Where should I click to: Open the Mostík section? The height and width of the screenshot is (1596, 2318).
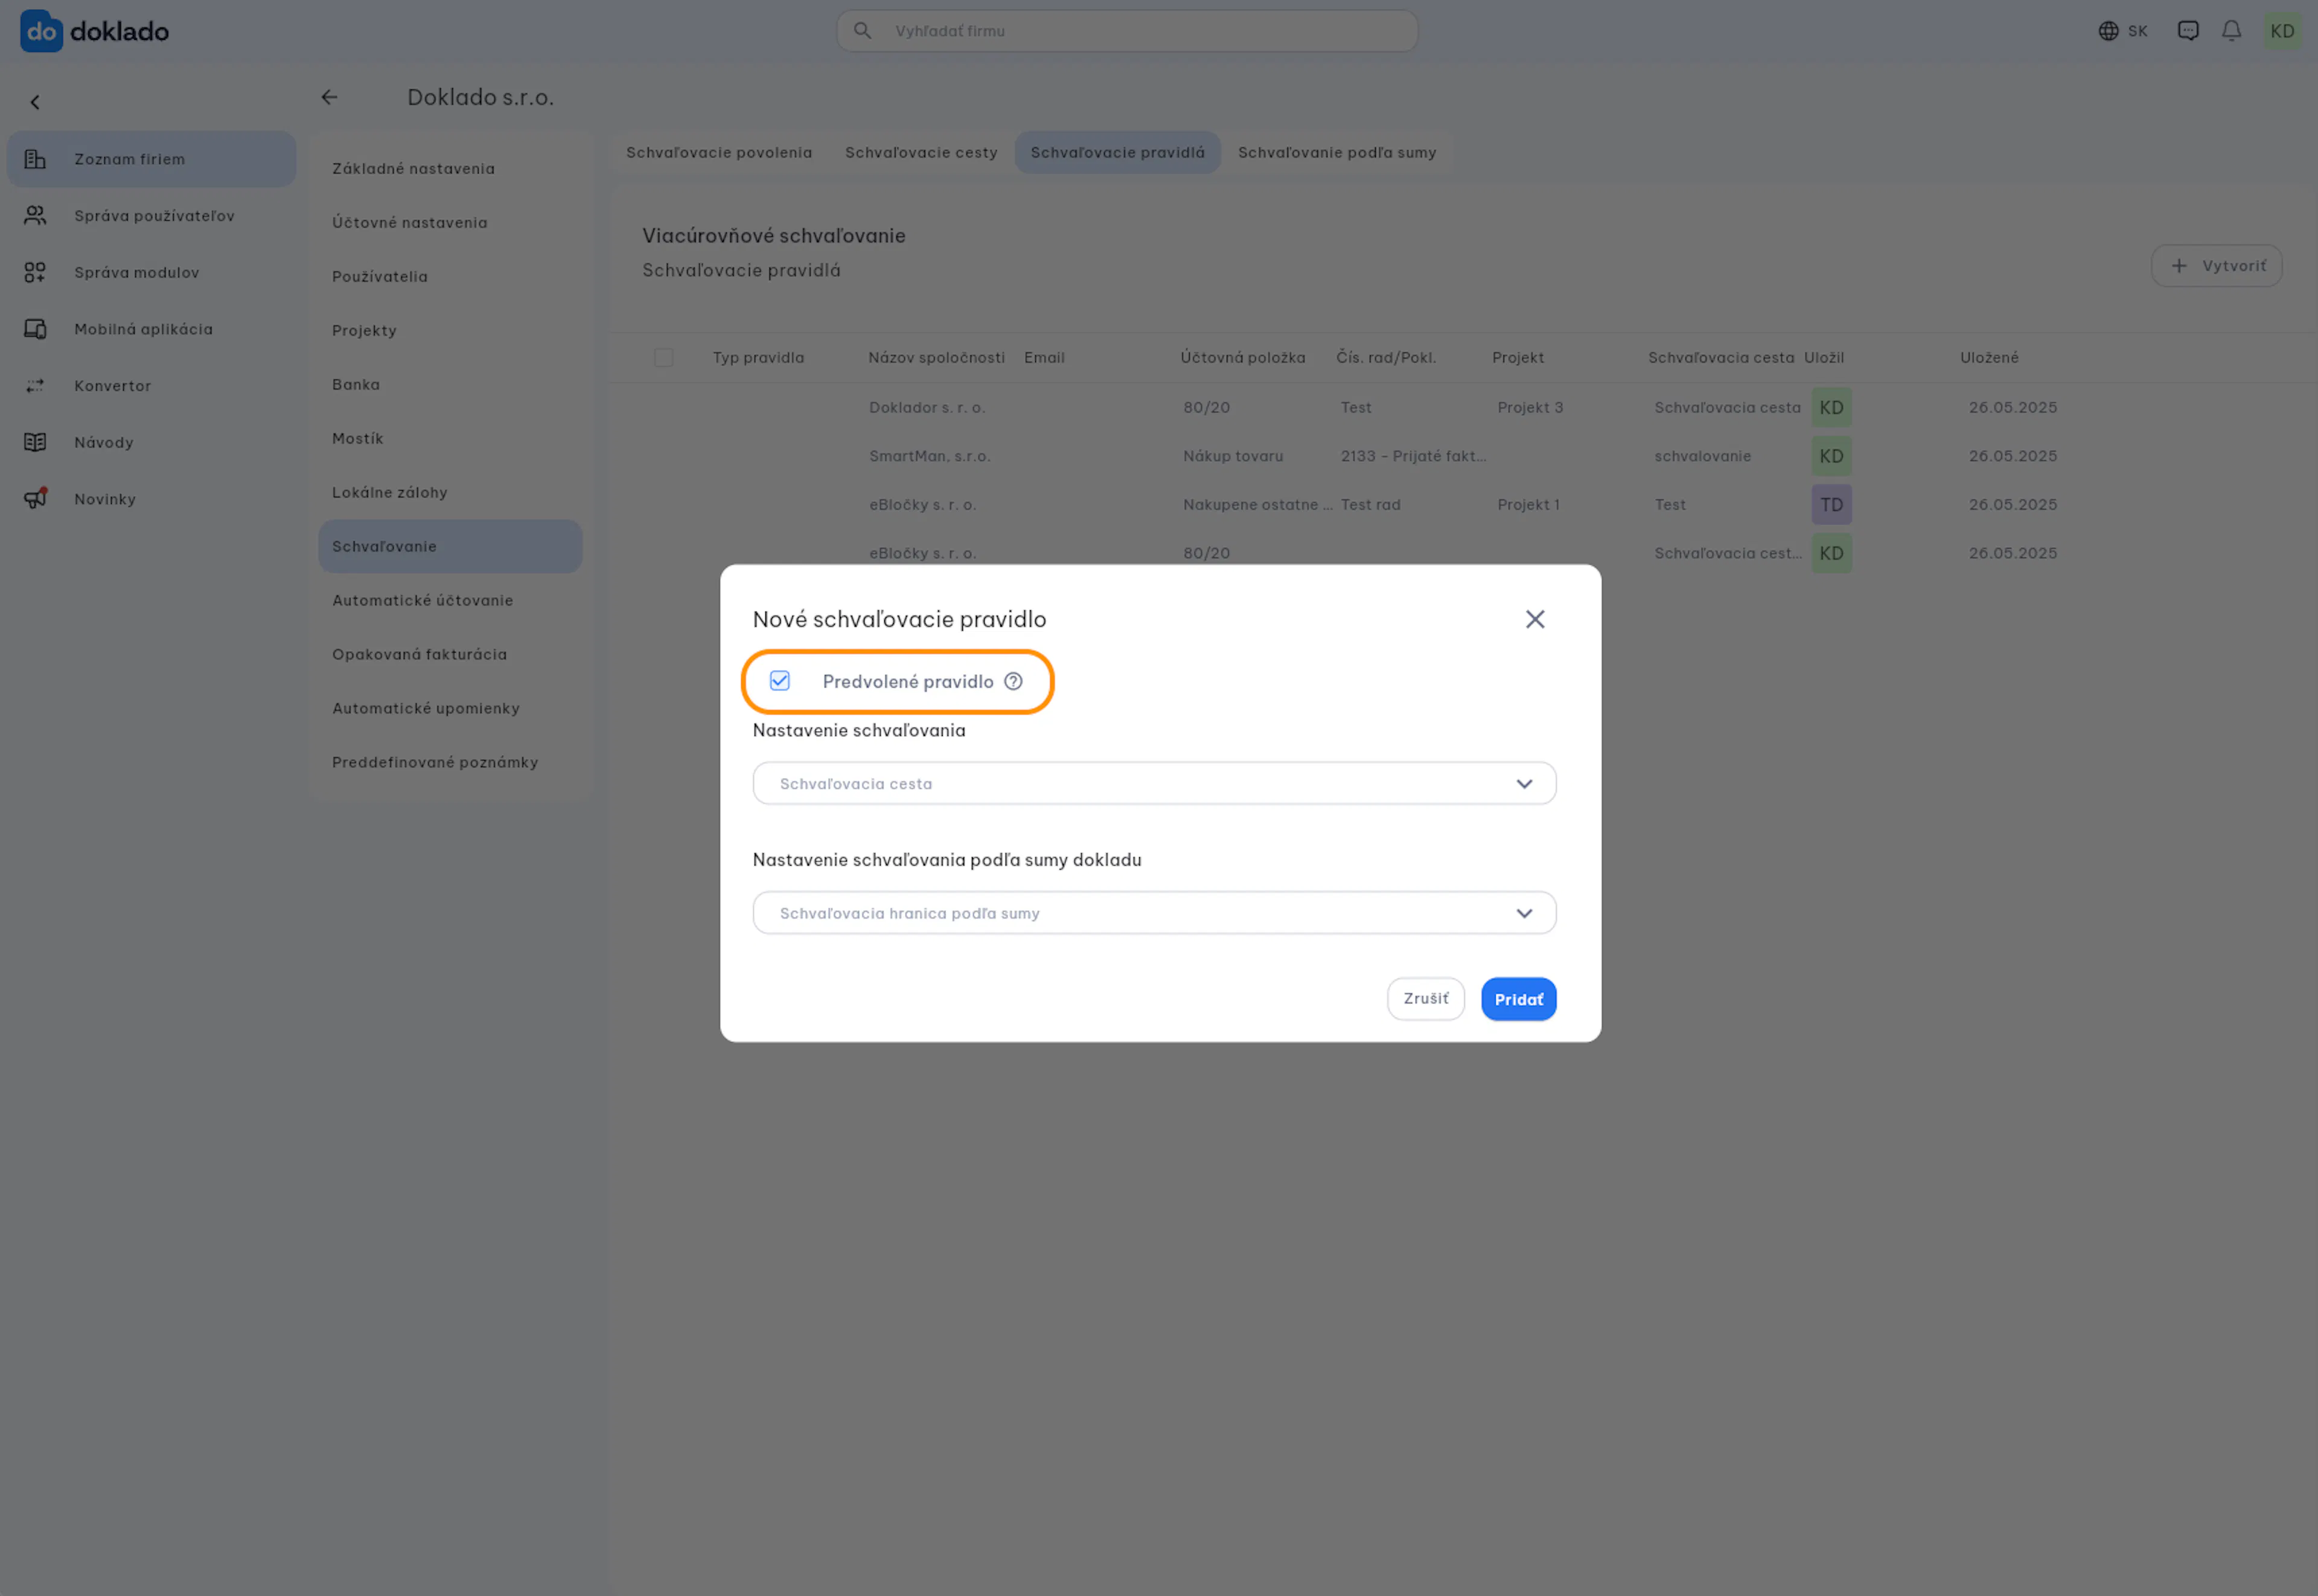click(450, 439)
